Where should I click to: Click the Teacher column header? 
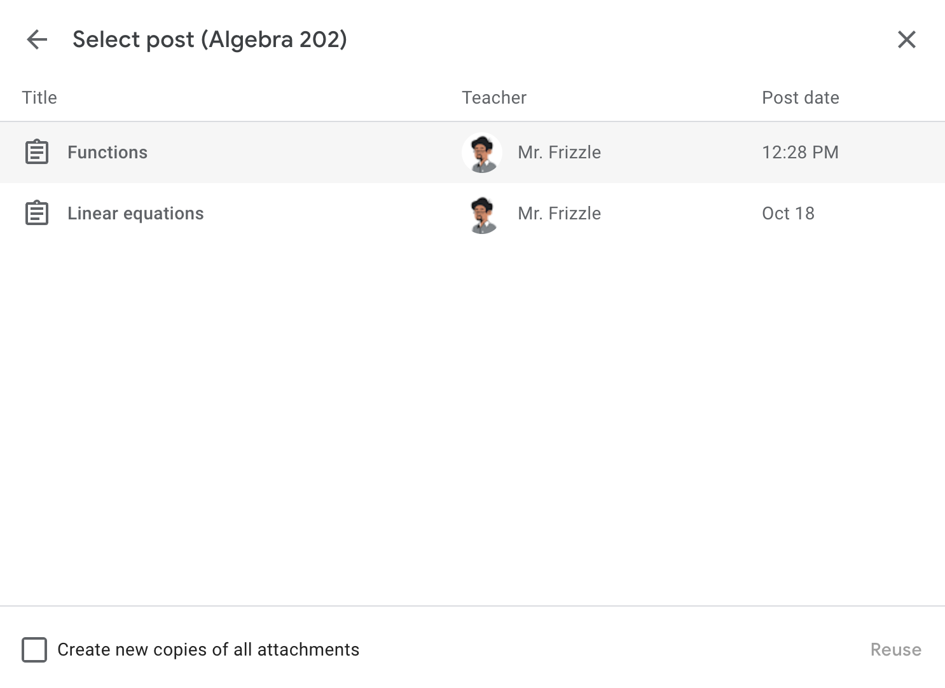494,98
